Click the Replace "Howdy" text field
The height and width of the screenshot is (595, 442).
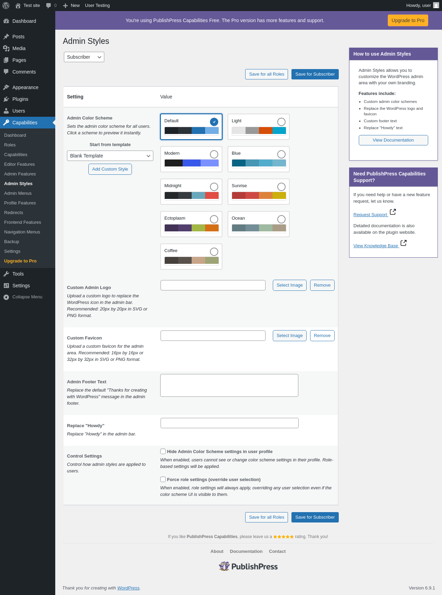(x=230, y=423)
